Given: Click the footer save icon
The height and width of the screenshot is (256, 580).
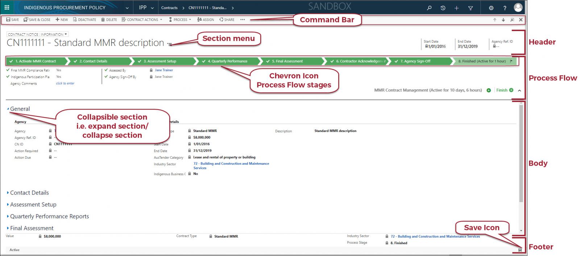Looking at the screenshot, I should [x=520, y=250].
